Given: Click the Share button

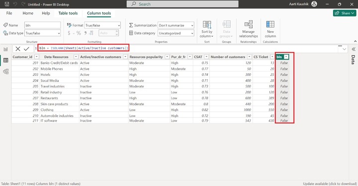Looking at the screenshot, I should (345, 13).
